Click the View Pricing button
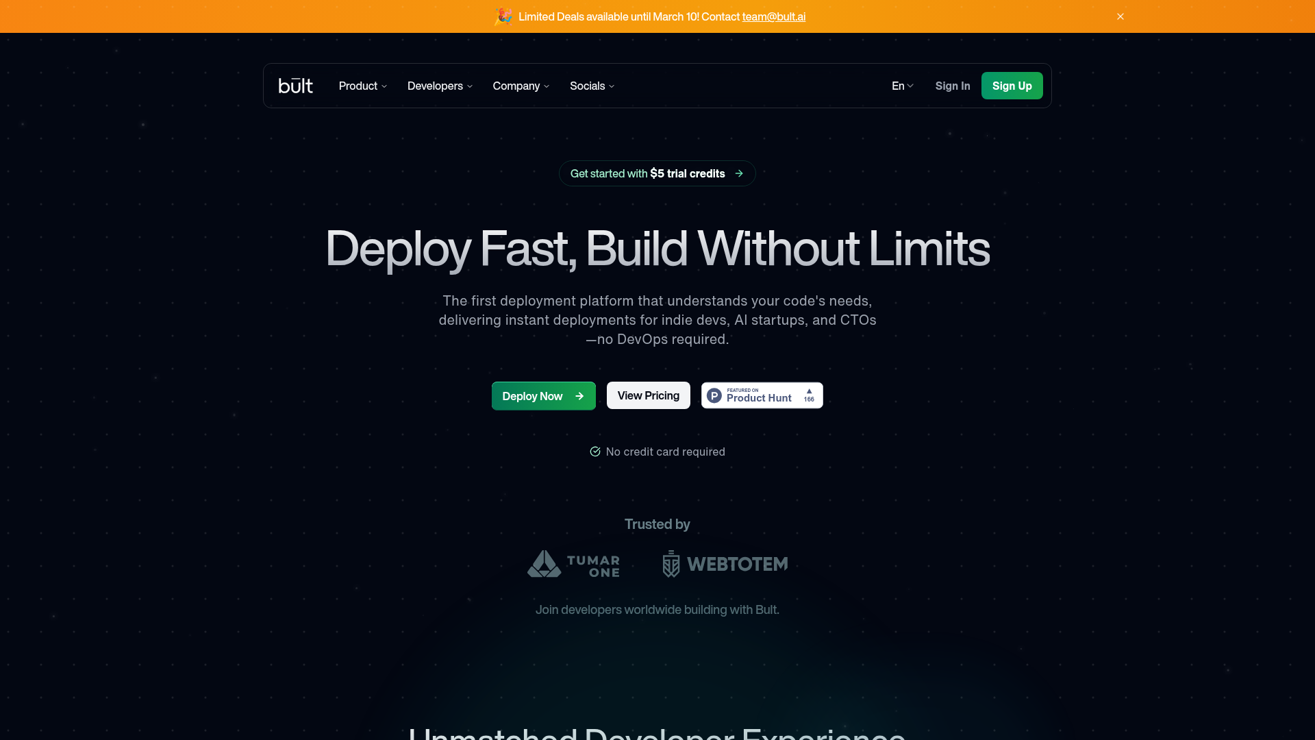The height and width of the screenshot is (740, 1315). click(x=648, y=395)
